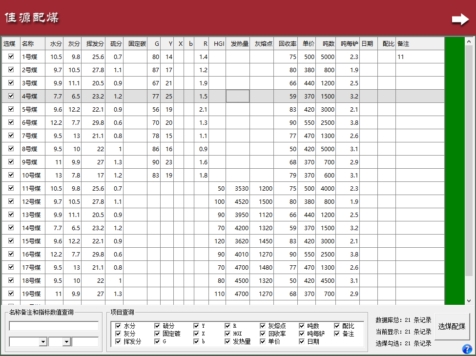Focus the name/remark search text field
Screen dimensions: 476x356
point(54,326)
